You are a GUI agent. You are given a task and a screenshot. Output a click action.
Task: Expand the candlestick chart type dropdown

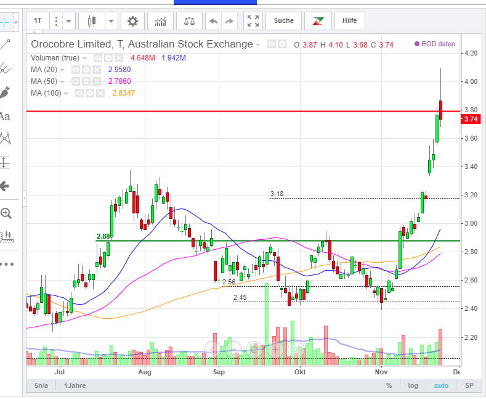click(x=111, y=21)
